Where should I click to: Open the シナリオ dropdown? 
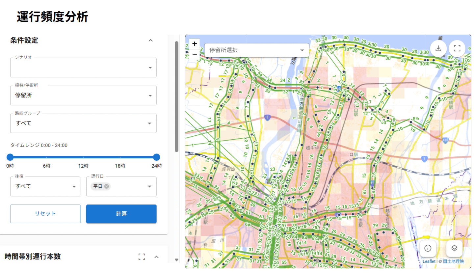(x=83, y=68)
